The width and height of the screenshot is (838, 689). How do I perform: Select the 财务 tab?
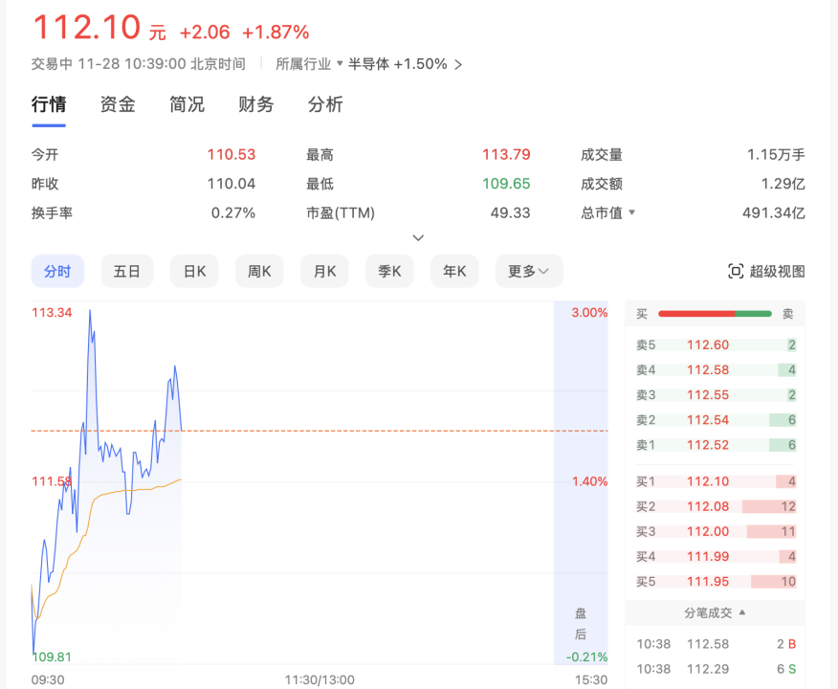click(x=255, y=105)
